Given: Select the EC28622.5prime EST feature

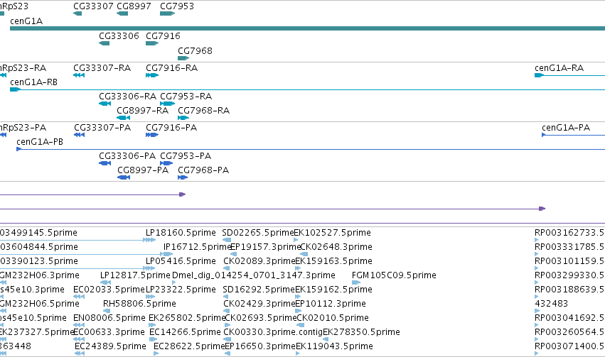Looking at the screenshot, I should (156, 354).
